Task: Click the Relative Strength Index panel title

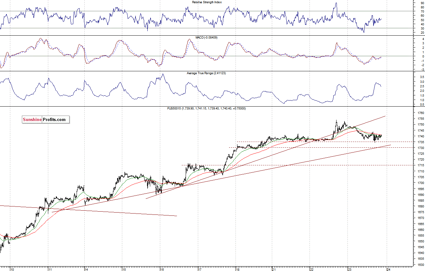Action: [x=207, y=2]
